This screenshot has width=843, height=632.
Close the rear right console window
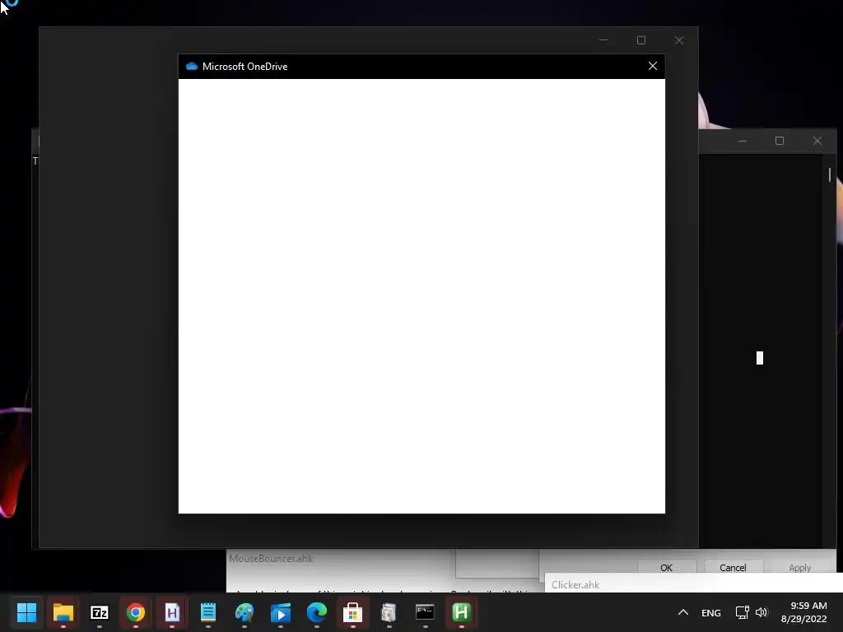pyautogui.click(x=817, y=141)
